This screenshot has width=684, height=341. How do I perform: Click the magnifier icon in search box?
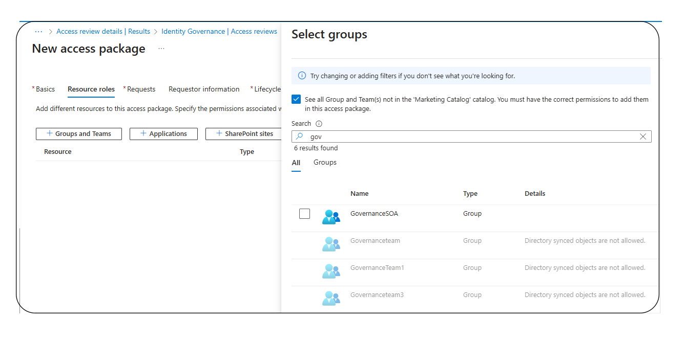point(300,137)
